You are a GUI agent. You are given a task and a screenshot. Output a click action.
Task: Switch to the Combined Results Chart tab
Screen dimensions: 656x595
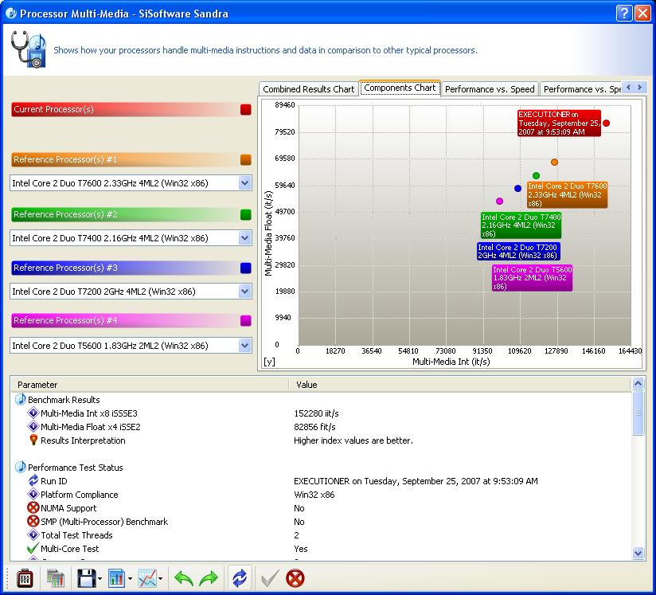tap(309, 89)
